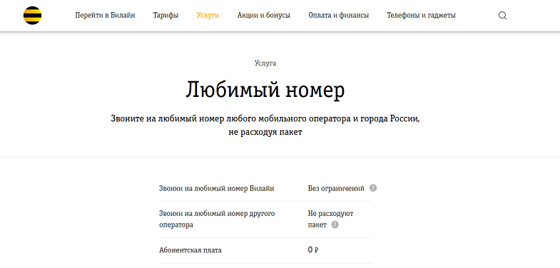Select the Услуги menu item
Viewport: 560px width, 268px height.
(208, 16)
